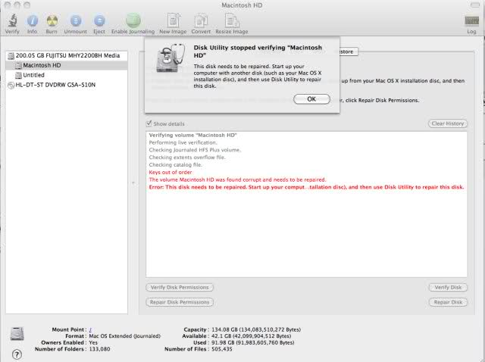Open the Log viewer icon
This screenshot has height=362, width=485.
[x=471, y=20]
